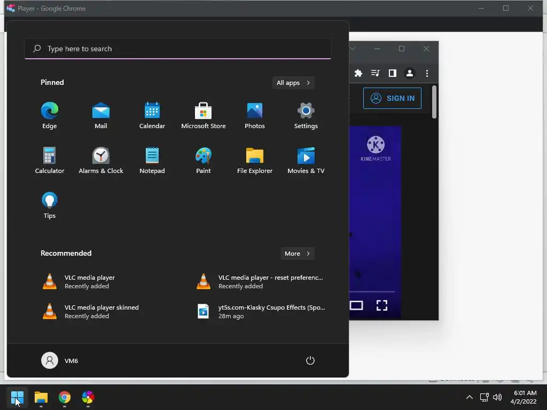This screenshot has height=410, width=547.
Task: Open the Edge pinned app
Action: [50, 116]
